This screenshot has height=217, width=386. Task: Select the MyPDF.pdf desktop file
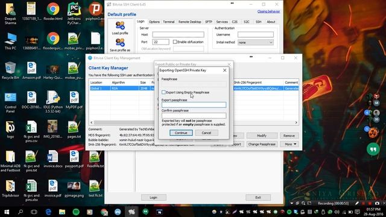(x=74, y=100)
